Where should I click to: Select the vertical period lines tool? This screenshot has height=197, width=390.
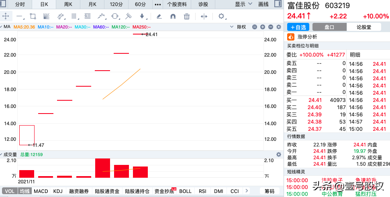click(74, 16)
